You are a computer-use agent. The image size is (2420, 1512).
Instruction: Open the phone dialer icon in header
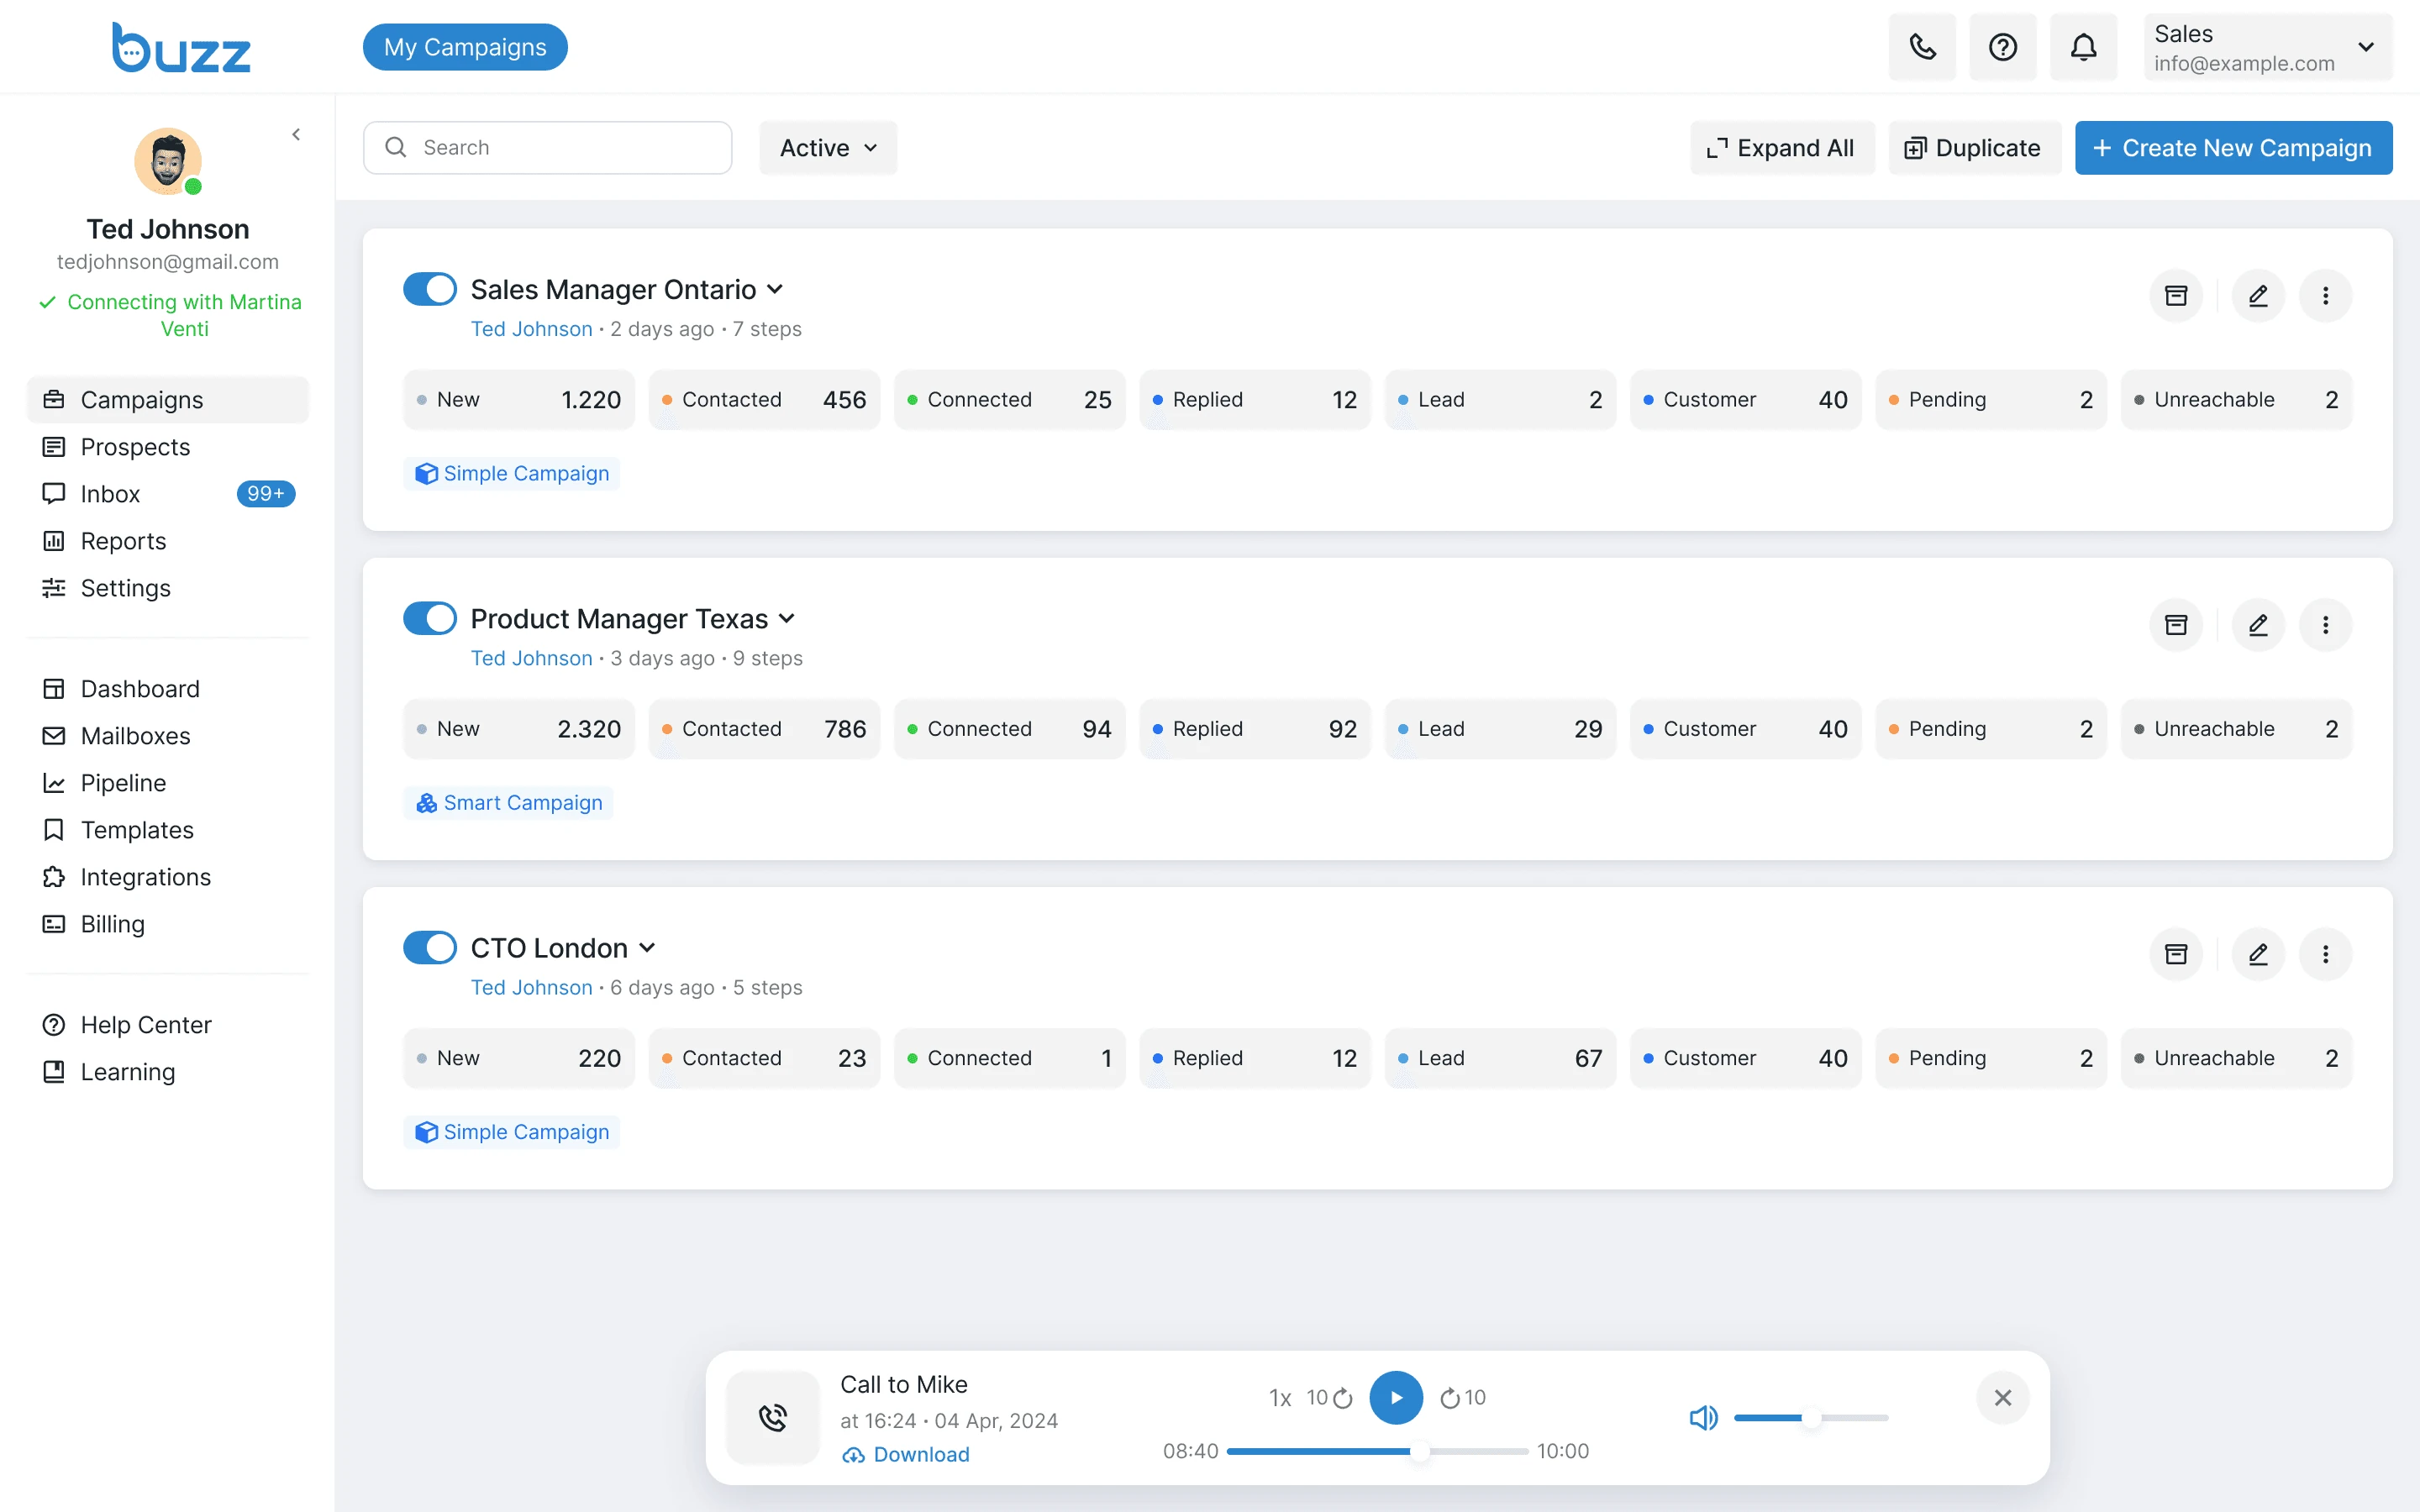(1921, 47)
